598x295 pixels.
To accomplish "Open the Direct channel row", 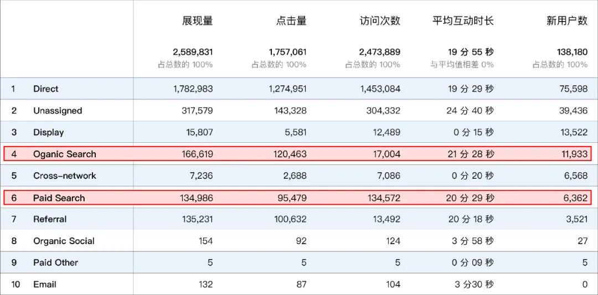I will point(45,89).
